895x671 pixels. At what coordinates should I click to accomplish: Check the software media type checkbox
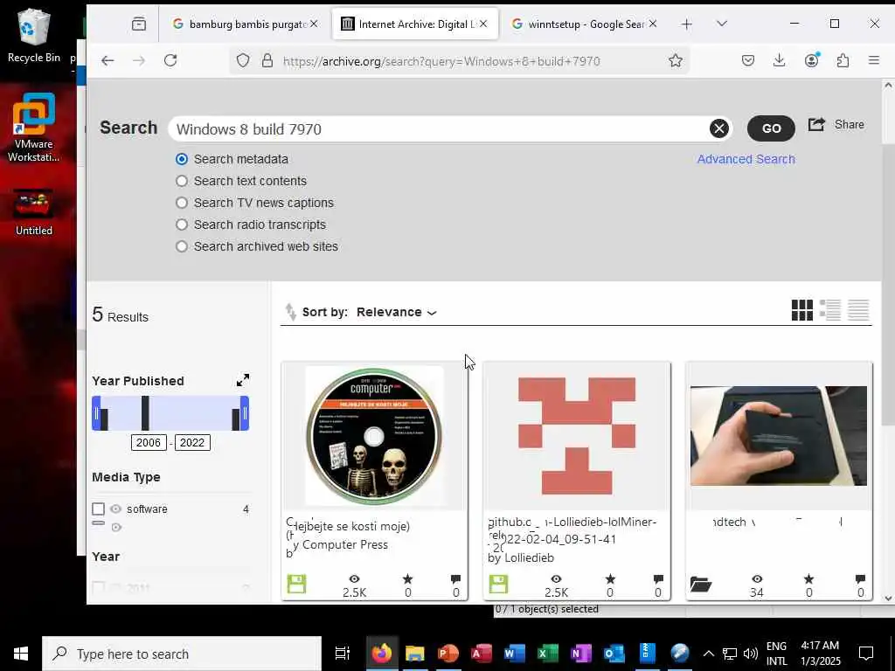coord(98,509)
